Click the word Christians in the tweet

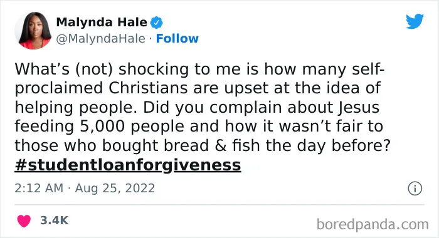[x=148, y=88]
